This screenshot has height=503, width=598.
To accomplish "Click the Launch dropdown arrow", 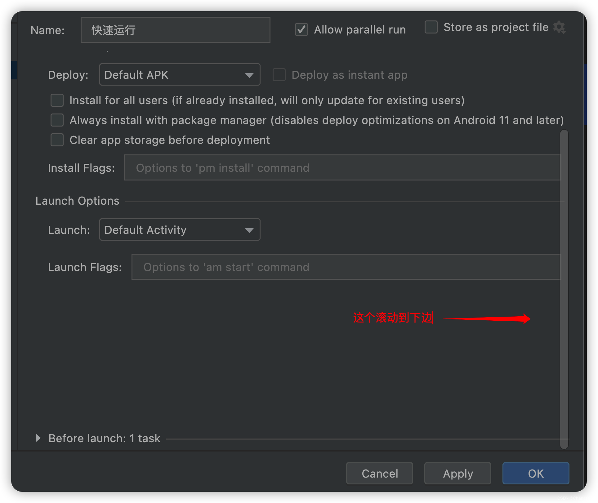I will [249, 230].
